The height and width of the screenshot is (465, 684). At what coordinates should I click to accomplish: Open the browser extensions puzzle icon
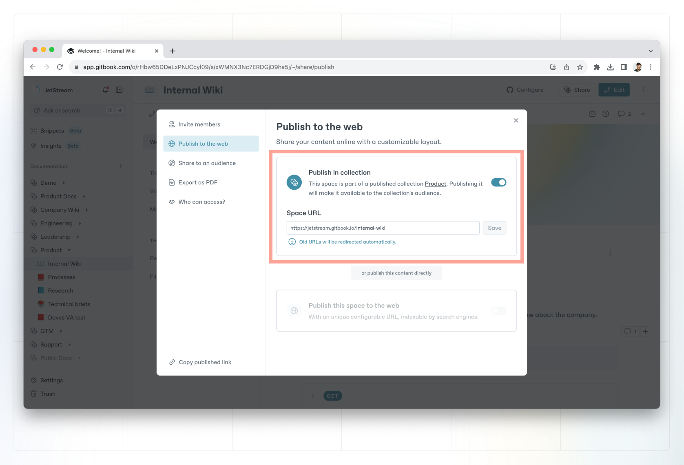click(x=597, y=67)
